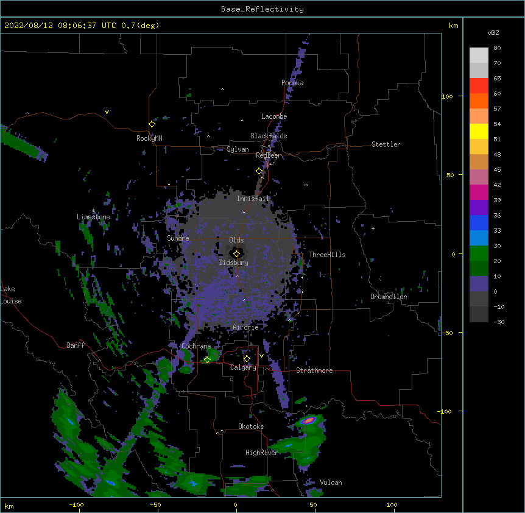Viewport: 525px width, 513px height.
Task: Choose the dark orange 57-60 dBZ legend swatch
Action: [x=479, y=101]
